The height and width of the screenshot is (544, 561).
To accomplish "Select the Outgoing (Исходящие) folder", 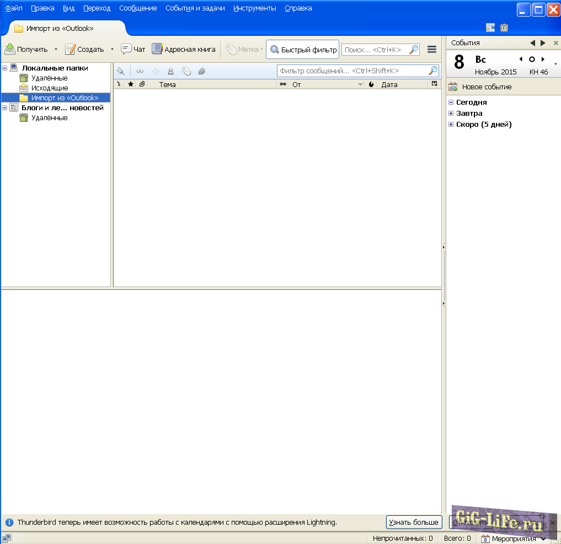I will pos(49,88).
